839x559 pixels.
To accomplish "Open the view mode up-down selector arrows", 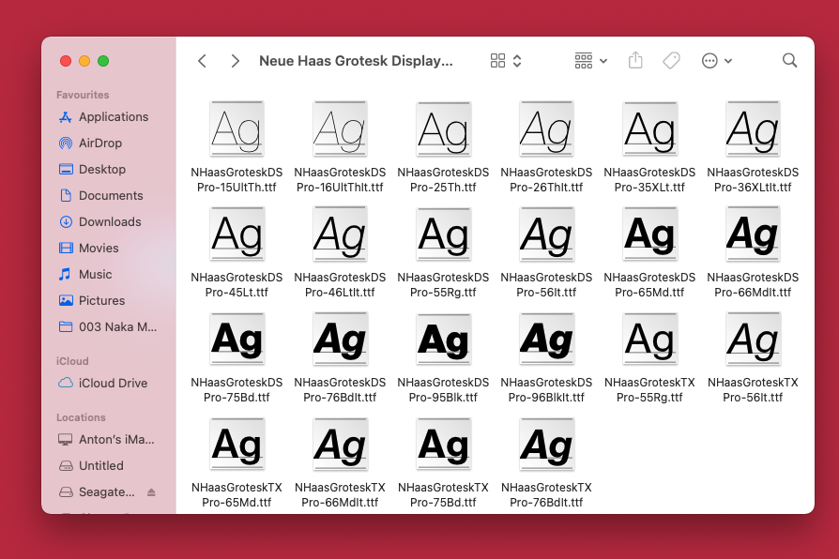I will (x=517, y=61).
